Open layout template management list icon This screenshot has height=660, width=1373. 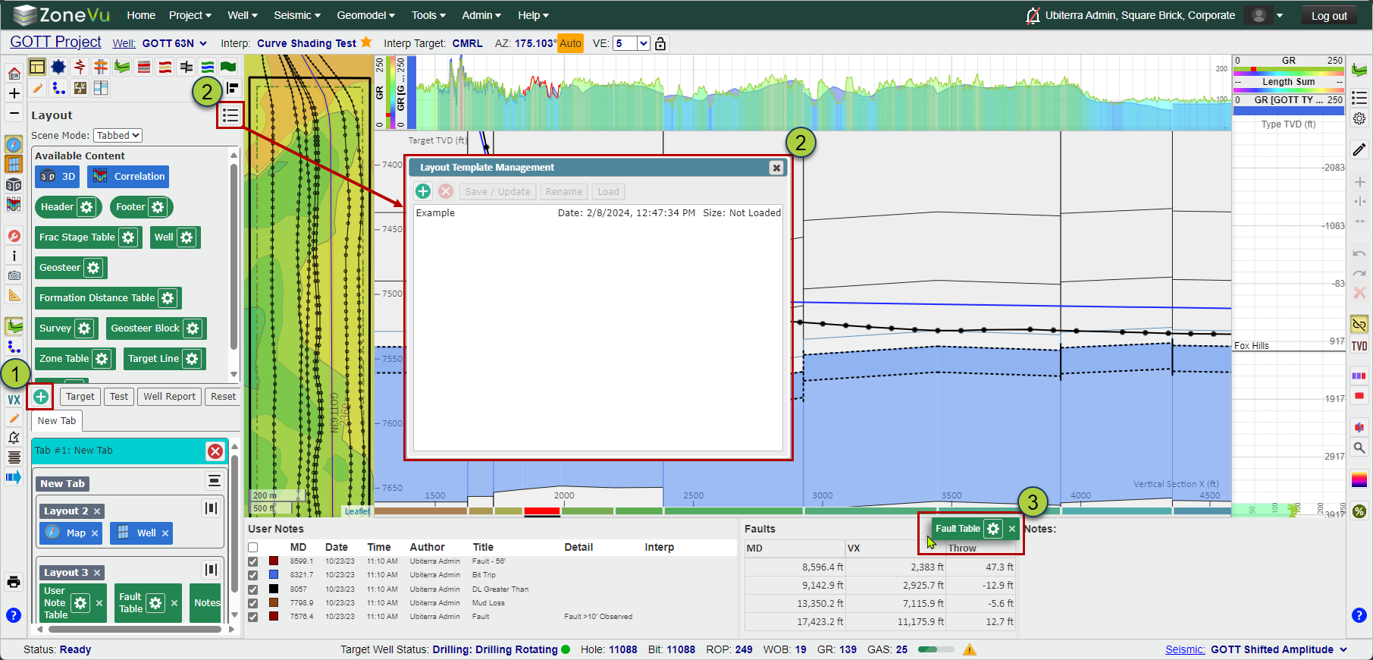tap(230, 115)
